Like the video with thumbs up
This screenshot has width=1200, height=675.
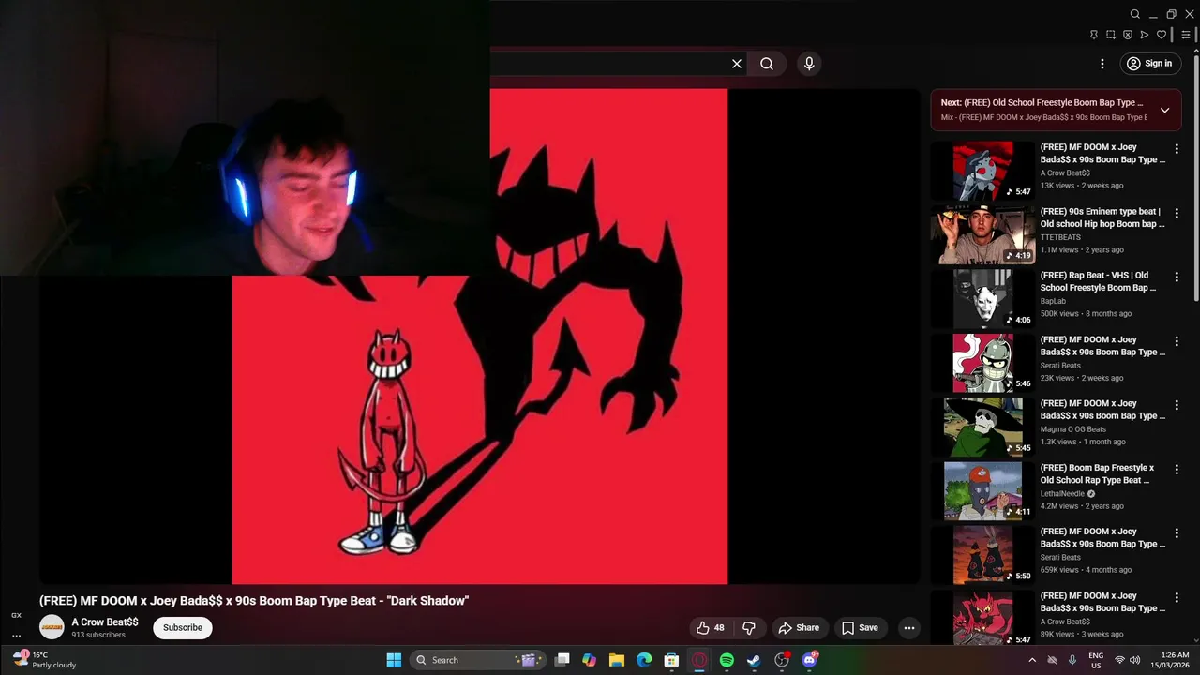712,628
